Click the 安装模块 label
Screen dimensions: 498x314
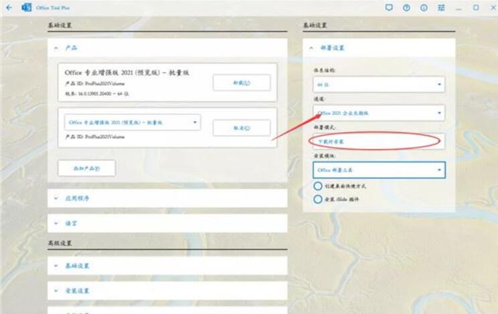point(324,156)
